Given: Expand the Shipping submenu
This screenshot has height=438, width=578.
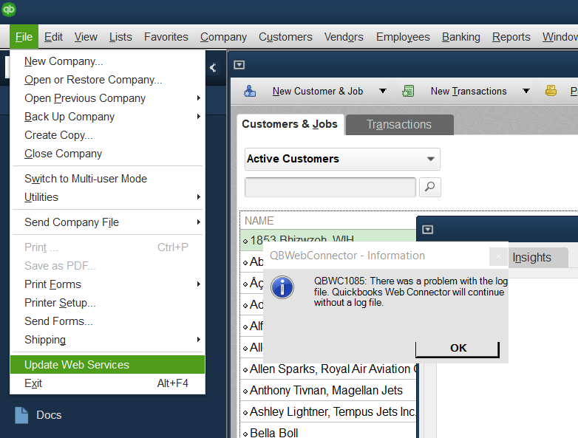Looking at the screenshot, I should pos(198,339).
